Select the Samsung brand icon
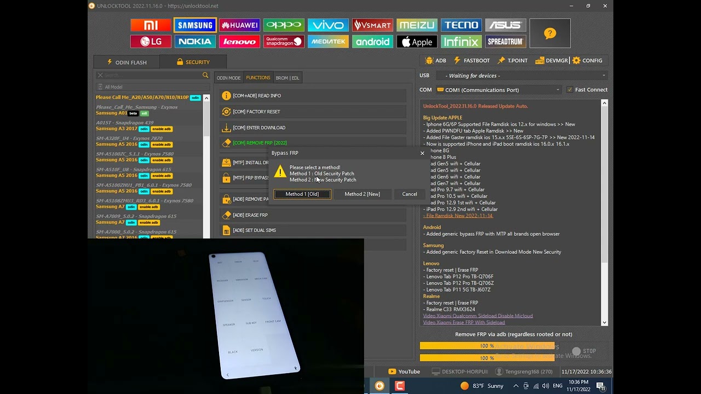The width and height of the screenshot is (701, 394). [195, 25]
